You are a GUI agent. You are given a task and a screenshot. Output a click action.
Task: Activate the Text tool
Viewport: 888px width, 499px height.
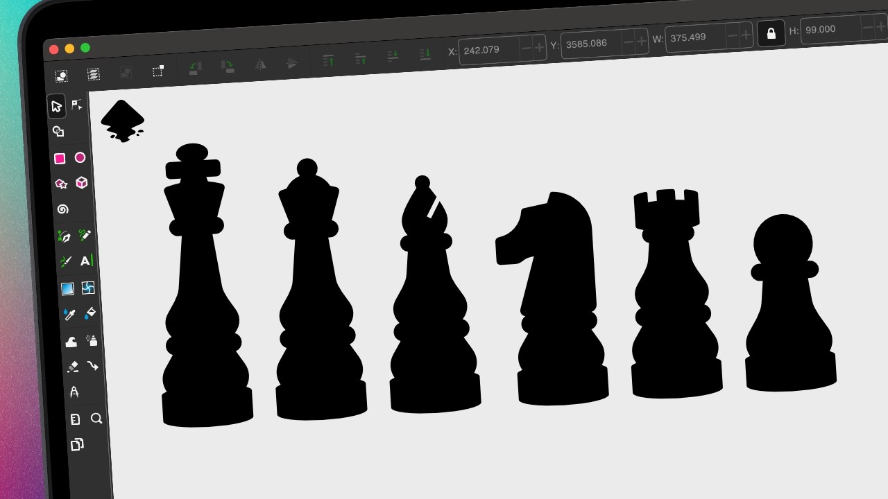click(86, 261)
